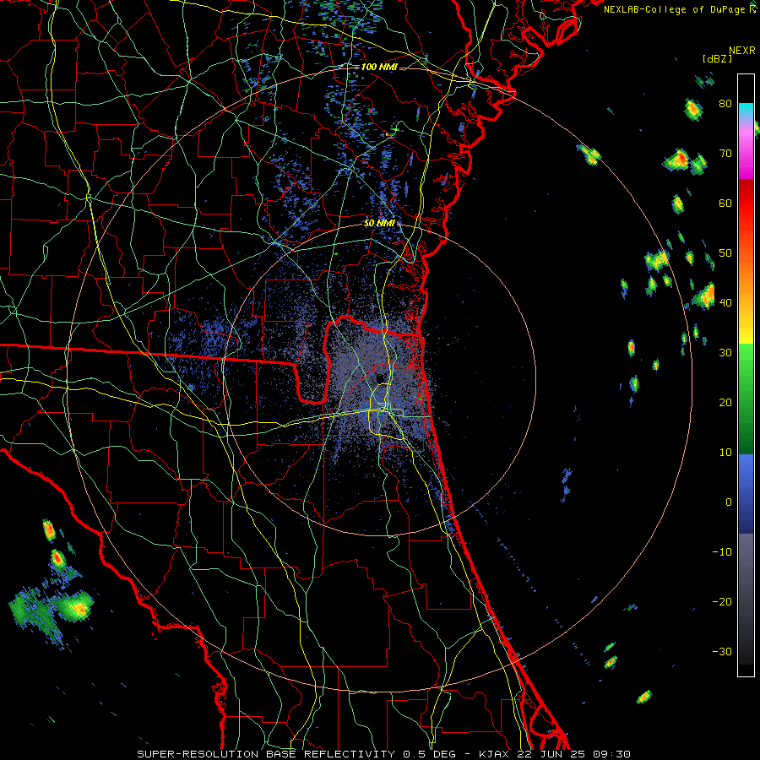
Task: Click the -20 dBZ scale value
Action: click(x=722, y=602)
